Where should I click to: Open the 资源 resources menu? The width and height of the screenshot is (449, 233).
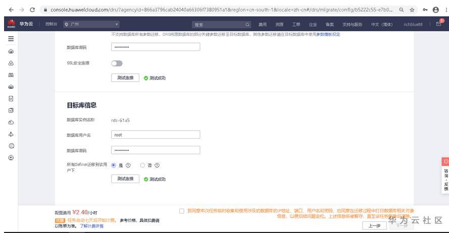[x=279, y=25]
